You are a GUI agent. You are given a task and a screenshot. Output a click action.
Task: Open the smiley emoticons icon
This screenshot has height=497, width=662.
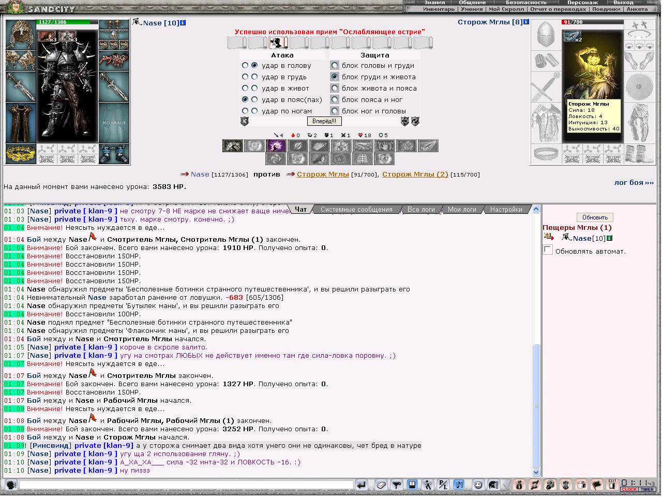[x=479, y=485]
